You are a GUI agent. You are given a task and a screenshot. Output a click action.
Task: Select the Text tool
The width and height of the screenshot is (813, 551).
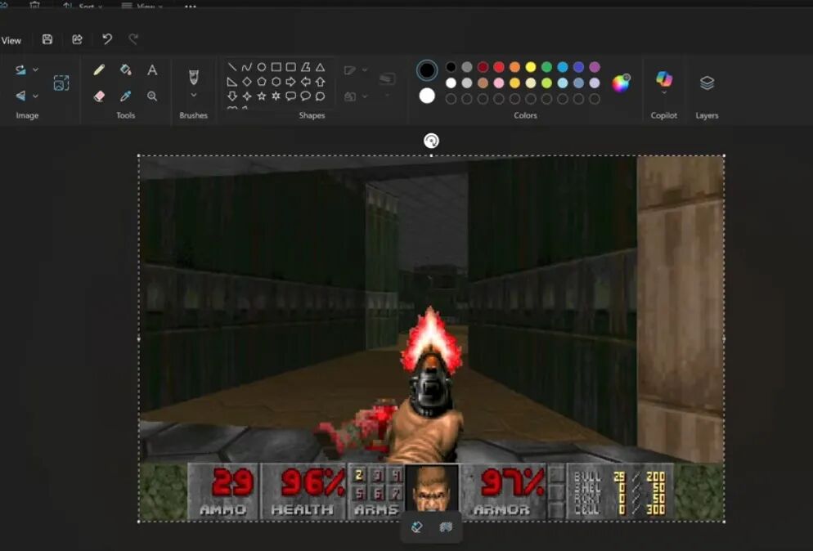click(x=152, y=70)
